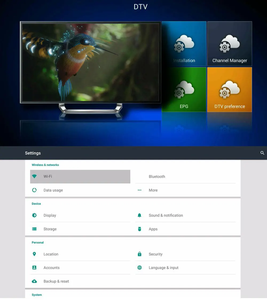Click the Settings search magnifier icon
The width and height of the screenshot is (267, 301).
262,153
